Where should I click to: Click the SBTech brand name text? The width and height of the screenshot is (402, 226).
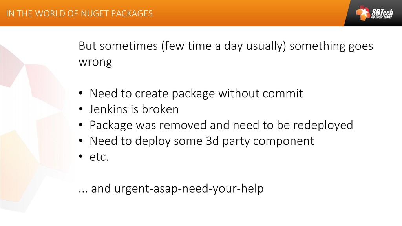pyautogui.click(x=382, y=12)
